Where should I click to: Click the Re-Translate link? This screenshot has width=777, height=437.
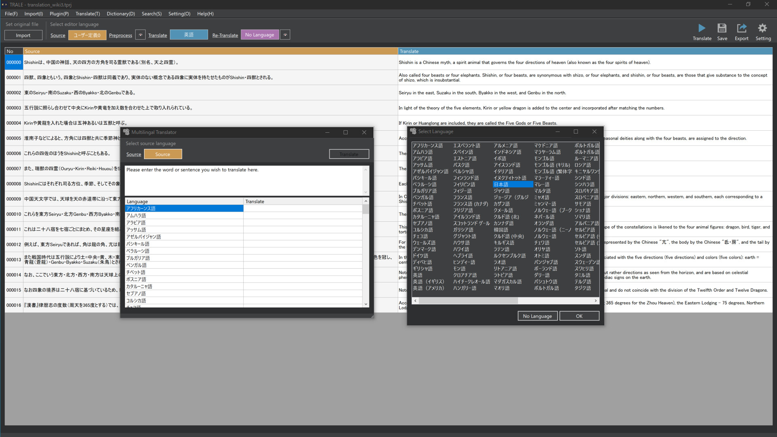225,35
